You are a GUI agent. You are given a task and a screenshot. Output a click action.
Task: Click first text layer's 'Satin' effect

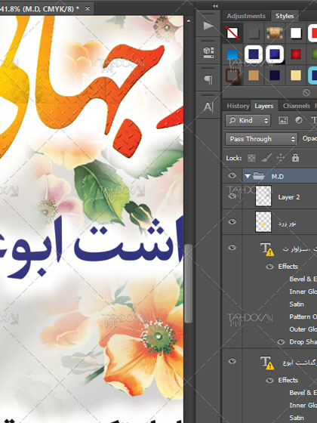(297, 304)
